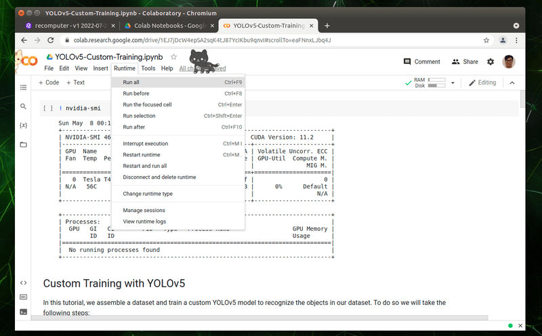Close the YOLOv5-Custom-Training tab
Image resolution: width=542 pixels, height=336 pixels.
[312, 26]
